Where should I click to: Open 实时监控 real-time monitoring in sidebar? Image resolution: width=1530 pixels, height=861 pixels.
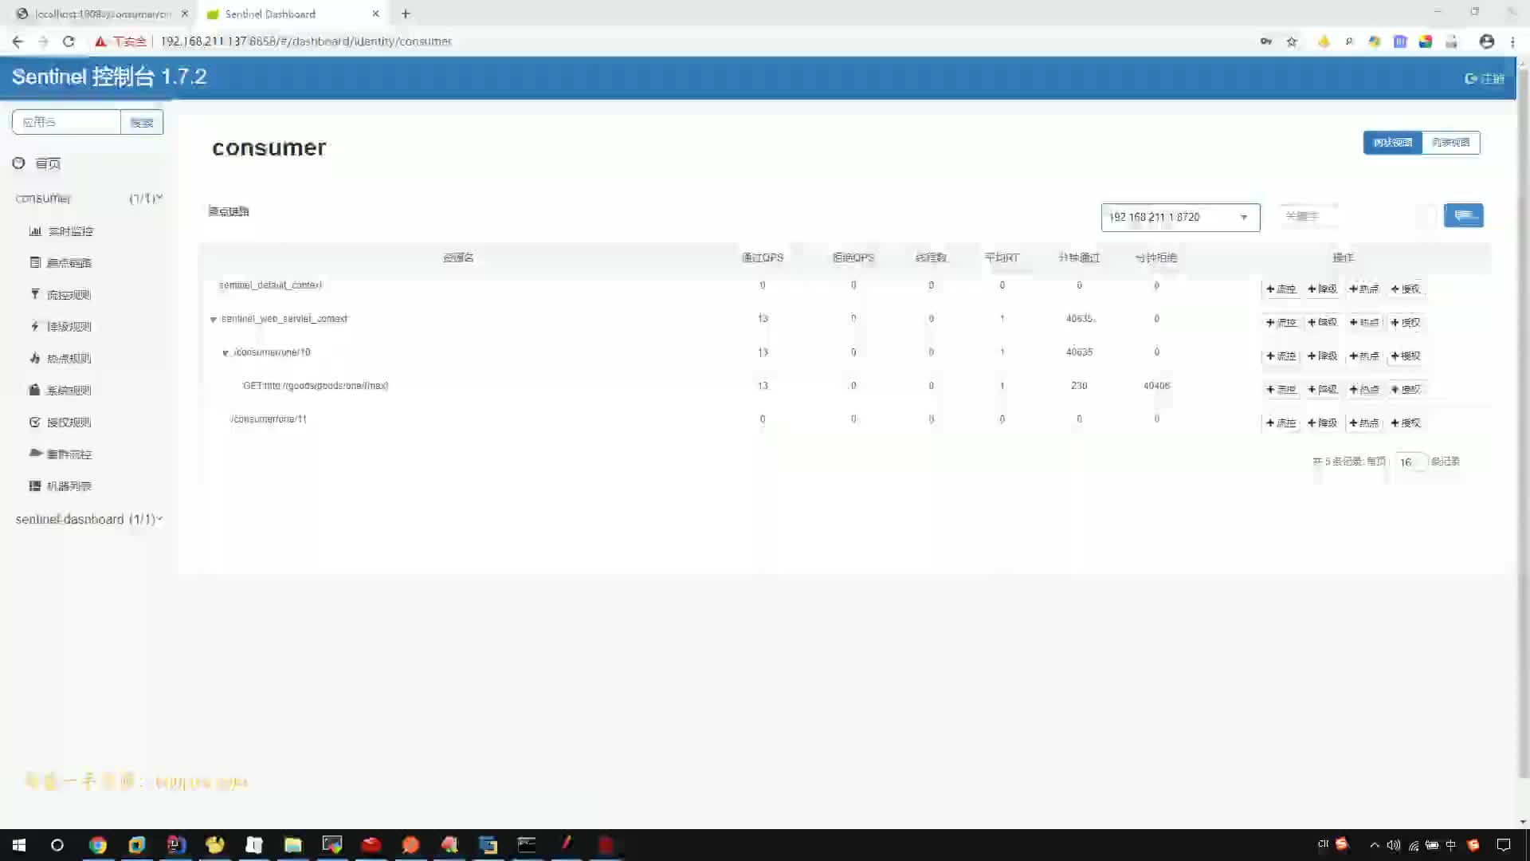(x=61, y=231)
